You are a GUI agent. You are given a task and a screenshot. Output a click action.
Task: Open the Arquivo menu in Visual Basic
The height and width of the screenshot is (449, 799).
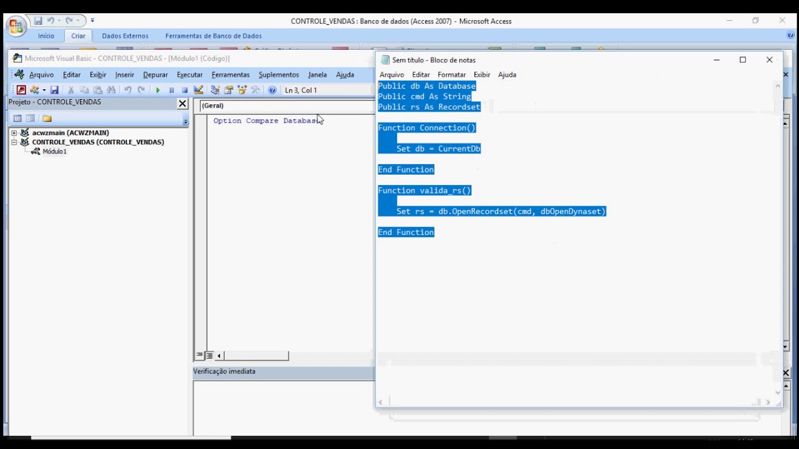(x=41, y=75)
